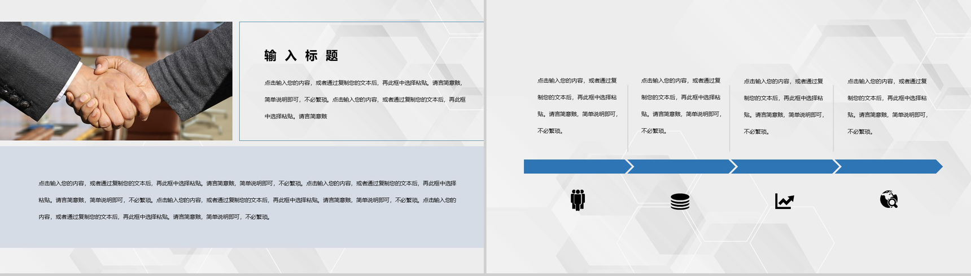Click the fourth column text above the arrow
971x276 pixels.
coord(887,106)
